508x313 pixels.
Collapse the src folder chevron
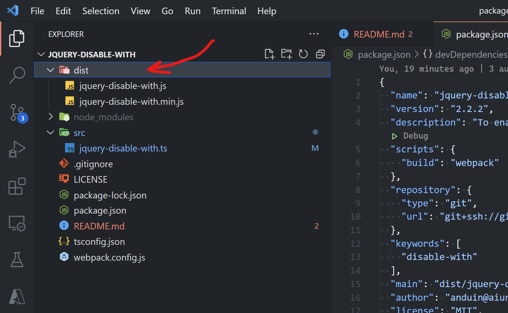coord(50,133)
